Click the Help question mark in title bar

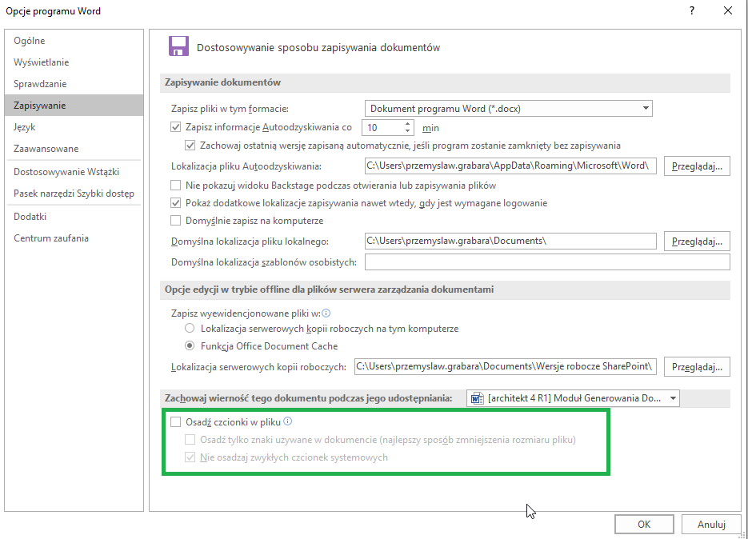pos(692,10)
